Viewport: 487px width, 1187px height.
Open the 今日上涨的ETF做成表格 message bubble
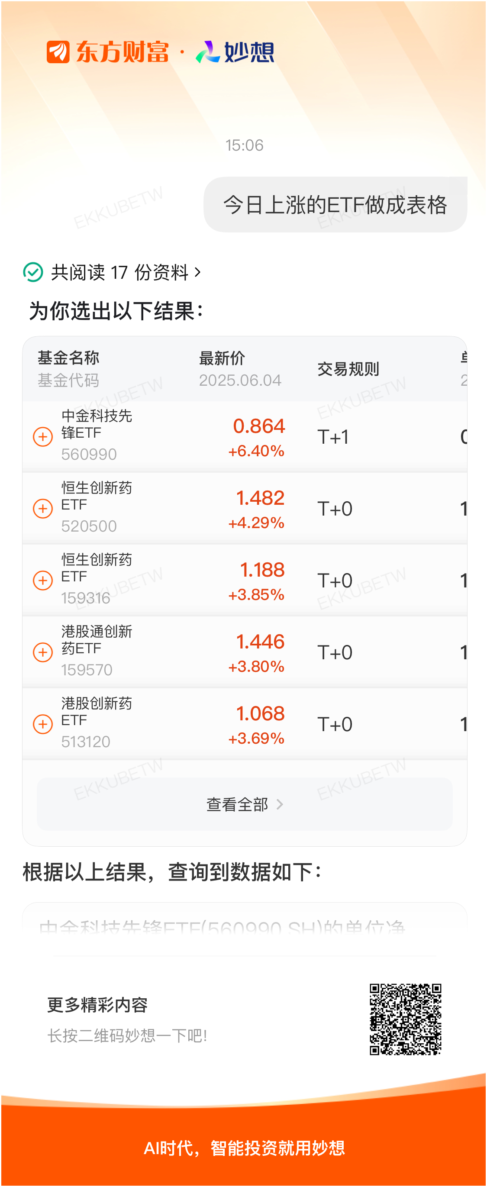pos(335,204)
